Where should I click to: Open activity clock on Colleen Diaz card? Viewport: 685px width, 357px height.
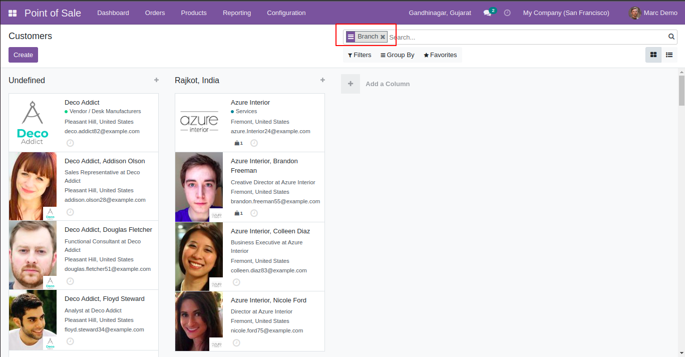pyautogui.click(x=236, y=282)
